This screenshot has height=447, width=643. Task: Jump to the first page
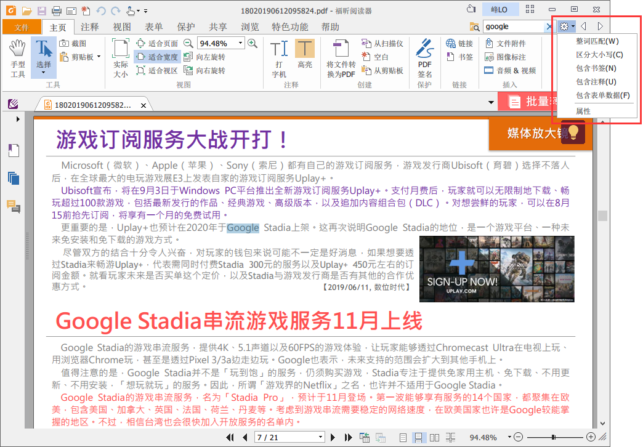tap(230, 438)
